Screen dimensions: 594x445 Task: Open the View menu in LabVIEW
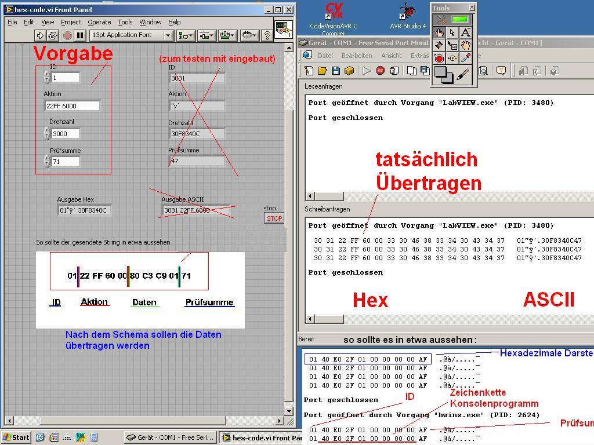tap(48, 22)
